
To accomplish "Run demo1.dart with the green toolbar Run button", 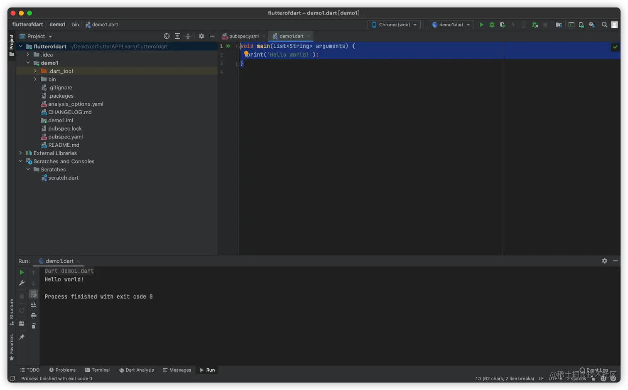I will (481, 25).
